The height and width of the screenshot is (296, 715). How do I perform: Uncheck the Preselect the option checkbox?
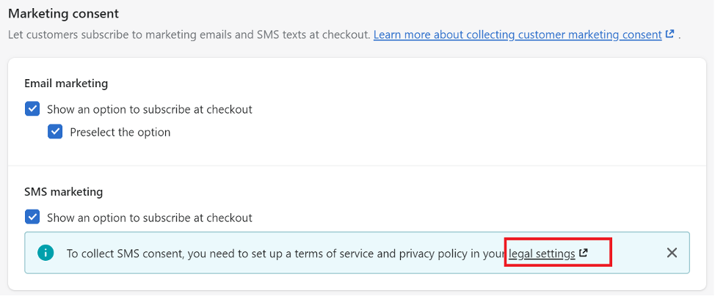click(x=55, y=132)
